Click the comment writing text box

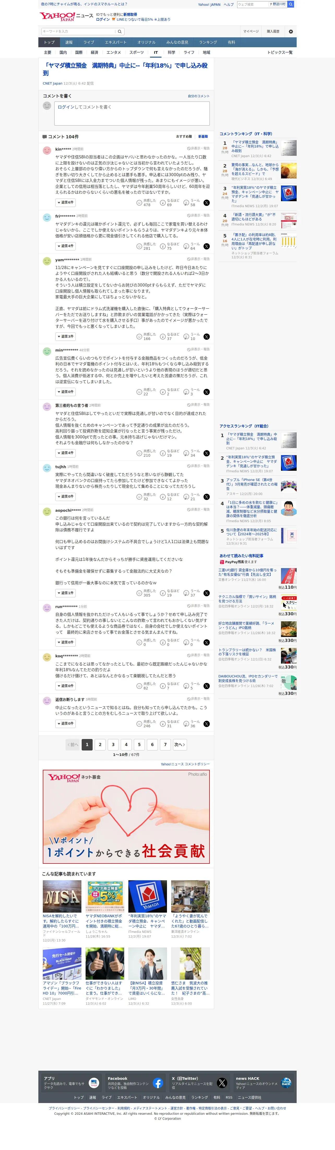pyautogui.click(x=132, y=114)
